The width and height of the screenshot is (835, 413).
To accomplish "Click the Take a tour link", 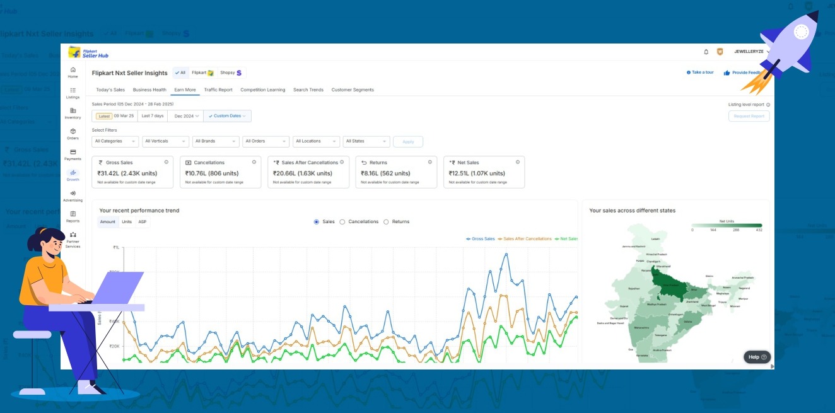I will click(x=703, y=73).
